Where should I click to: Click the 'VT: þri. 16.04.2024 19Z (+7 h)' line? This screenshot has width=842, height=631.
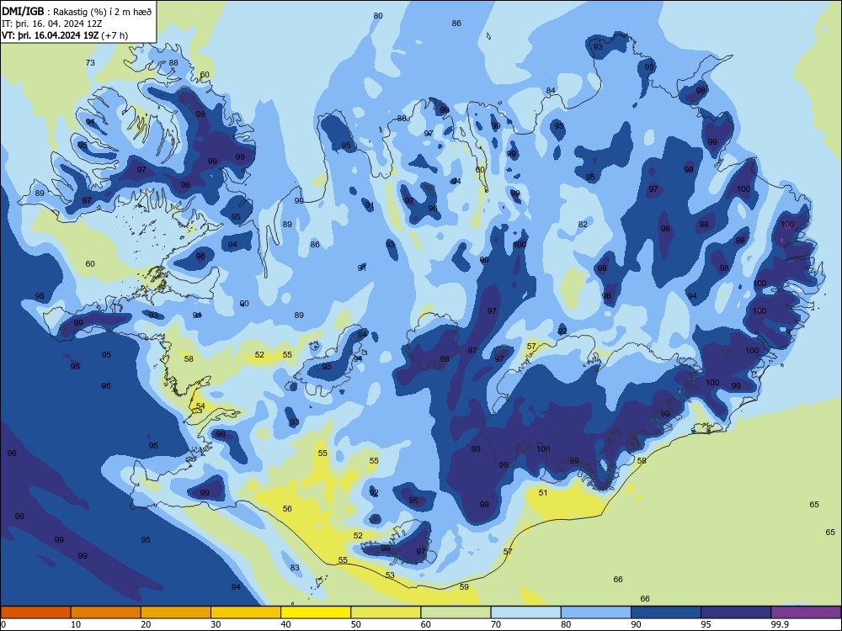pyautogui.click(x=65, y=35)
